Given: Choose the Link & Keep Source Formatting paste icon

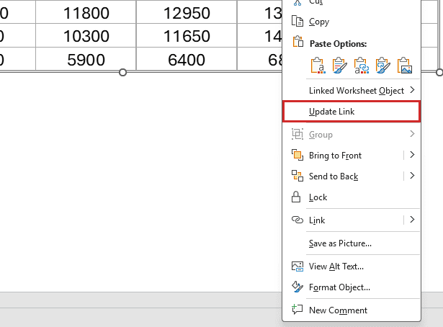Looking at the screenshot, I should 382,66.
